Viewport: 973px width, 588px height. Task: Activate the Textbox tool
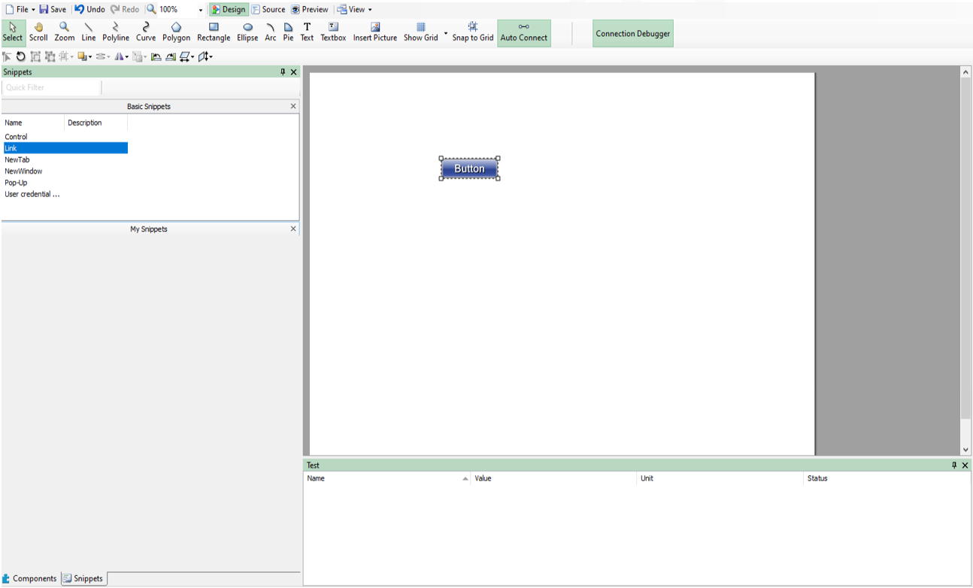click(333, 32)
